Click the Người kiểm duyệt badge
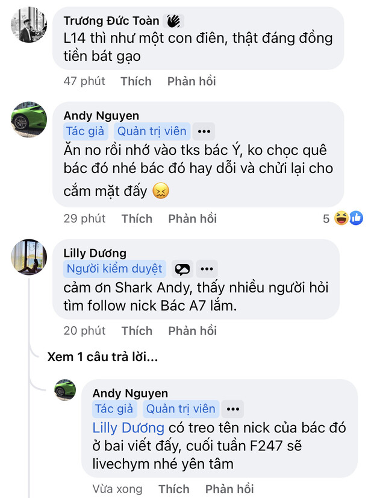The height and width of the screenshot is (498, 374). [x=114, y=269]
